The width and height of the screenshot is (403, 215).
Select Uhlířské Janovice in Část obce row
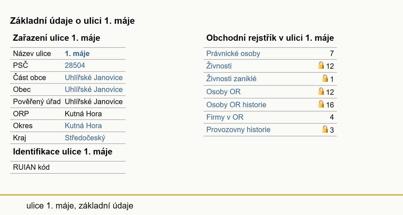[x=94, y=78]
